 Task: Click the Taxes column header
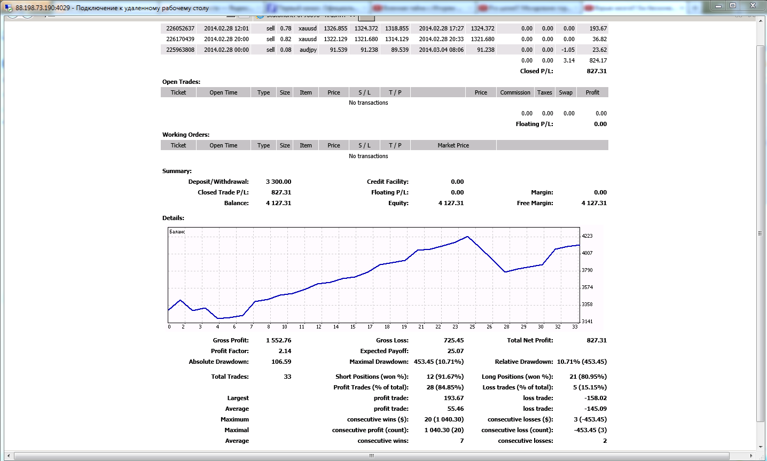[545, 92]
